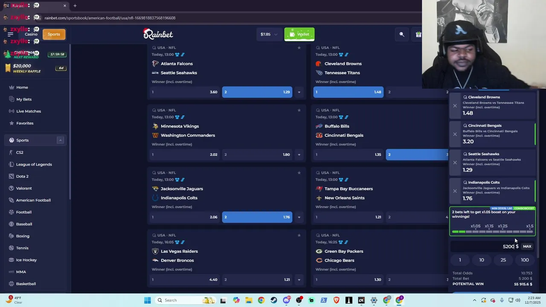Expand more markets for Vikings vs Commanders
Screen dimensions: 546x307
[x=299, y=155]
